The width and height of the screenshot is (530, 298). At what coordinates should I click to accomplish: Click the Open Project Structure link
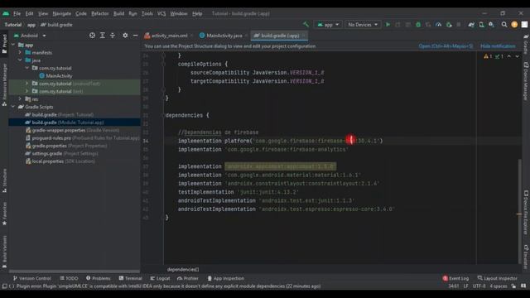pyautogui.click(x=446, y=46)
